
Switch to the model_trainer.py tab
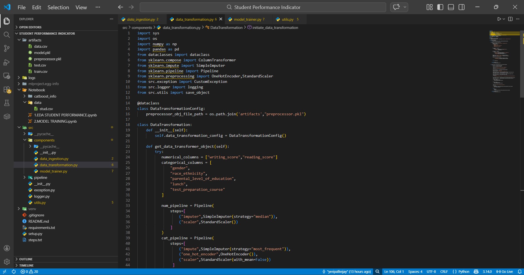(x=247, y=19)
